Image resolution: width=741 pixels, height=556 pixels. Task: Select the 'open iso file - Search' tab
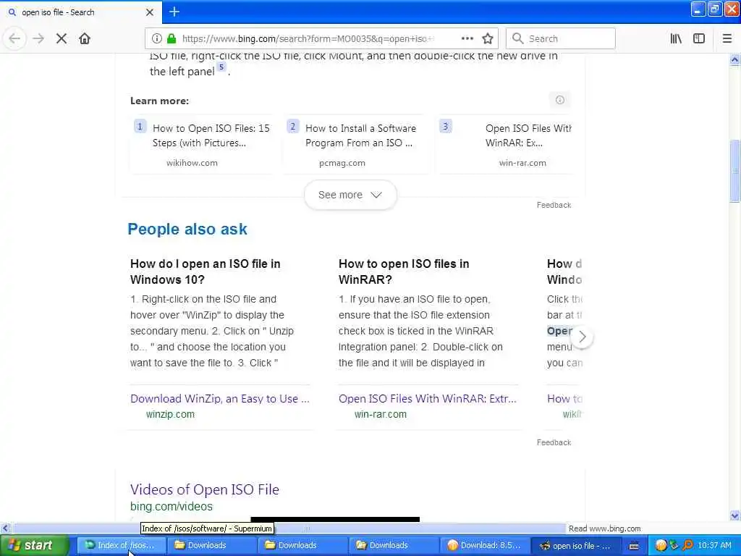pyautogui.click(x=81, y=12)
